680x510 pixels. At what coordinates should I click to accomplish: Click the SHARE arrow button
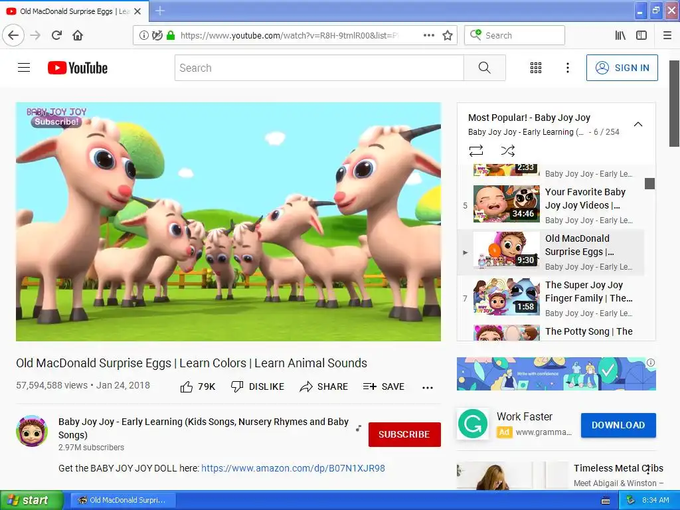[x=323, y=386]
